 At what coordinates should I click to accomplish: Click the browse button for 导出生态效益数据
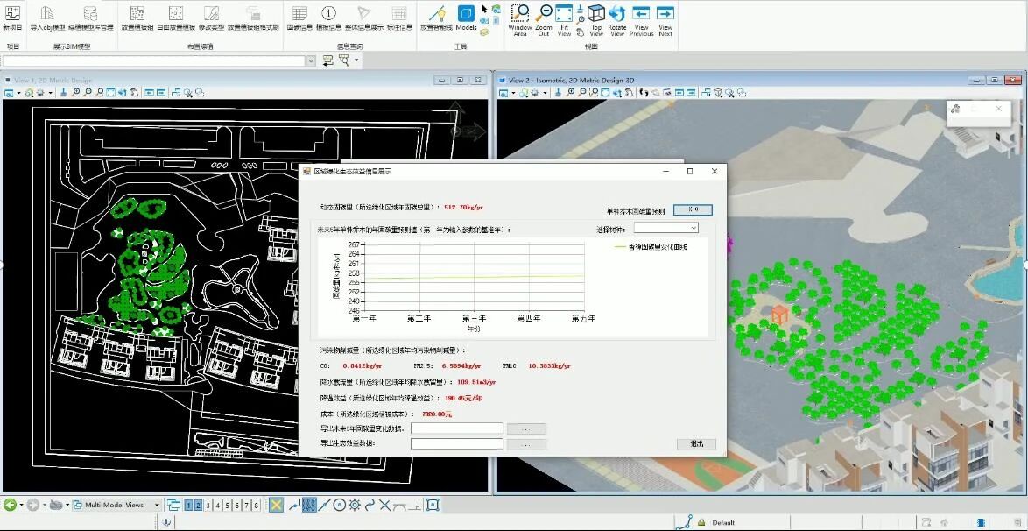[x=526, y=444]
